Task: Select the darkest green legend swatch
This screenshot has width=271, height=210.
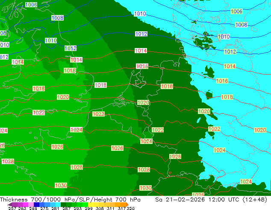Action: point(63,204)
